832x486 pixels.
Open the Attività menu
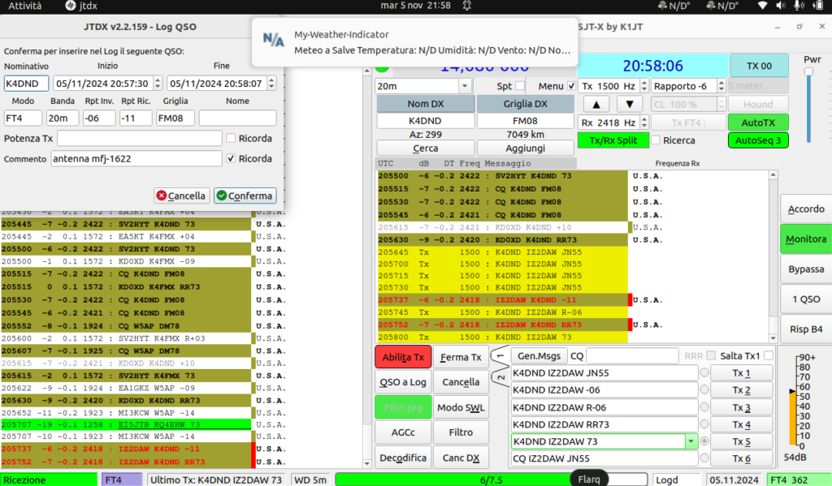pos(25,6)
